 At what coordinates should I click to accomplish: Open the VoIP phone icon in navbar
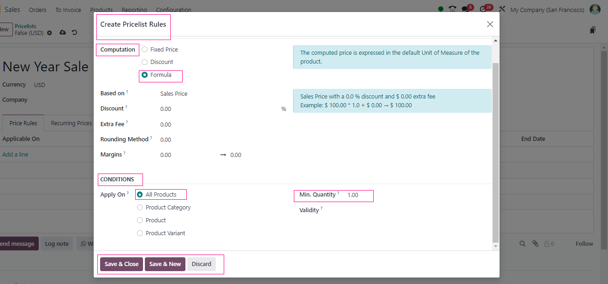coord(453,9)
